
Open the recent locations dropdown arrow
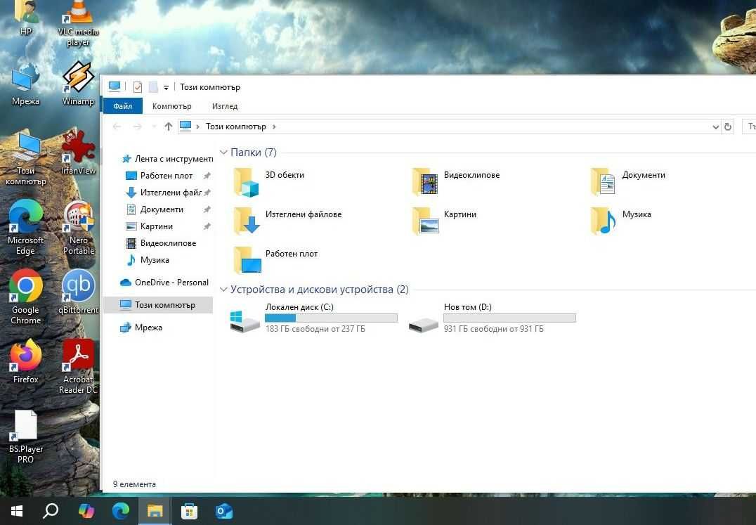(154, 127)
